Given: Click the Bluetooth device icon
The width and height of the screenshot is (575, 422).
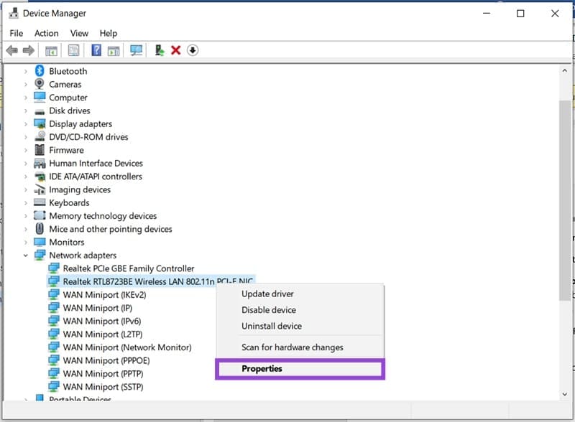Looking at the screenshot, I should tap(39, 71).
